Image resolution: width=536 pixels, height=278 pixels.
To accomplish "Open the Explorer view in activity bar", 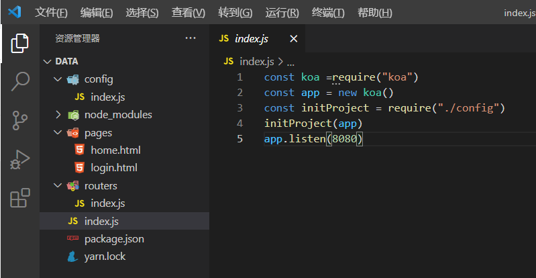I will (19, 44).
